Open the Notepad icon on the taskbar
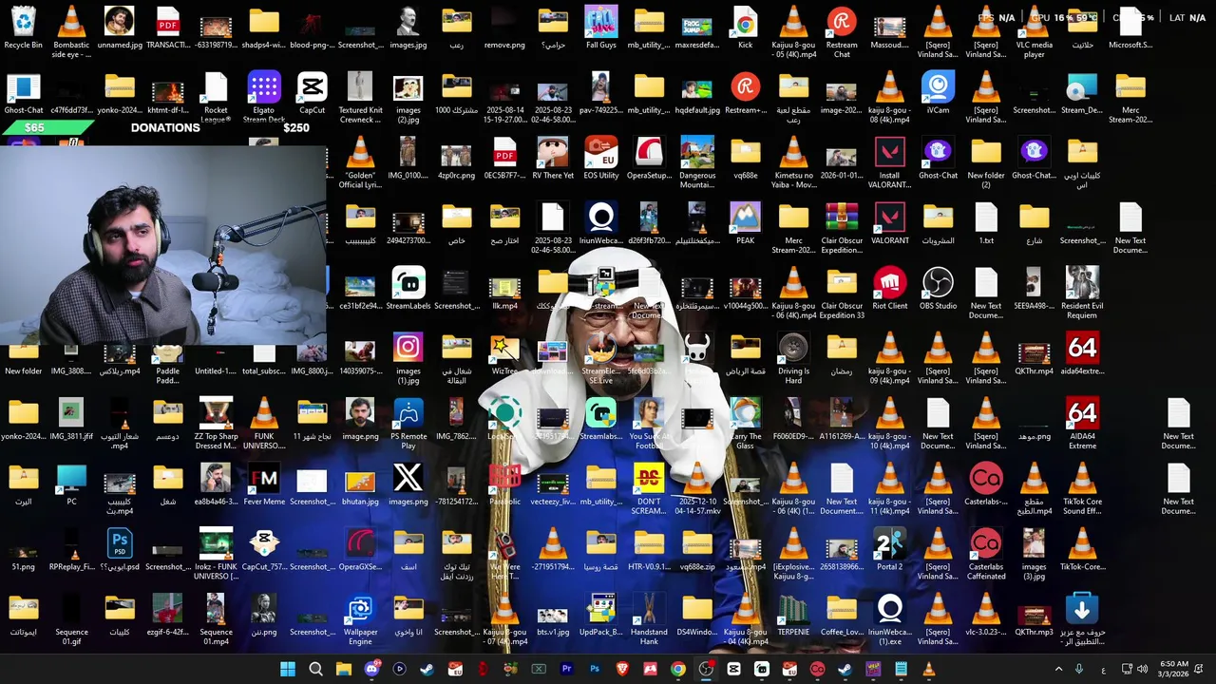This screenshot has width=1216, height=684. (x=901, y=670)
